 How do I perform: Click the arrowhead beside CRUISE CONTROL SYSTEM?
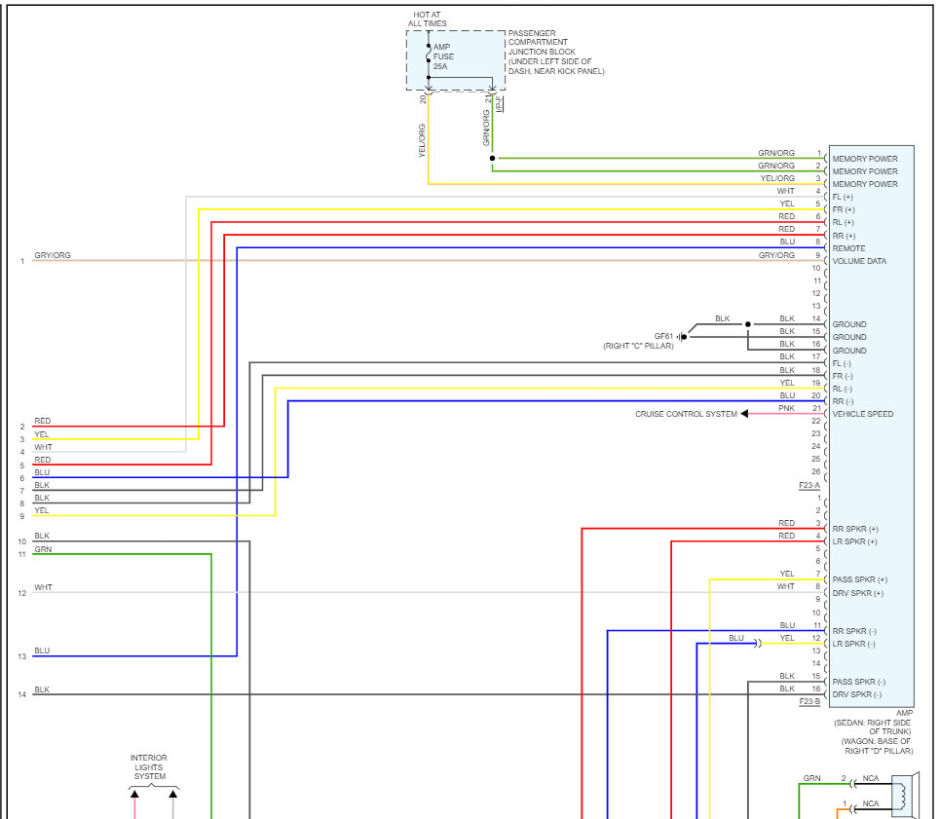pyautogui.click(x=744, y=414)
